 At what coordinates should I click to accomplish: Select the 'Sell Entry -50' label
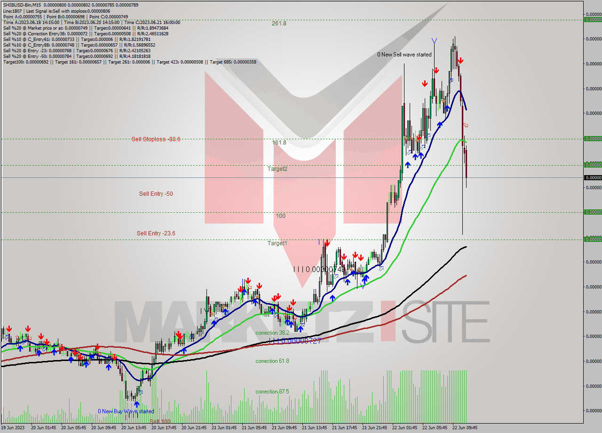pos(156,194)
